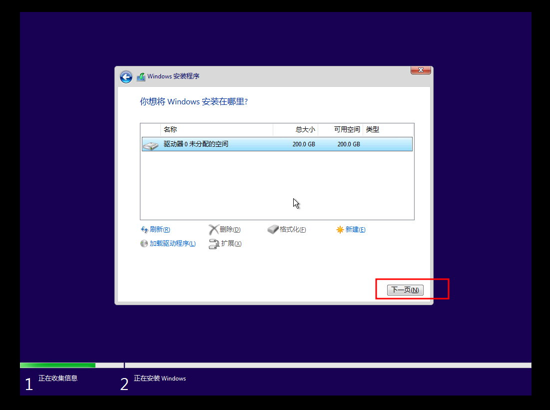Click the 扩展(X) link
550x410 pixels.
tap(231, 243)
